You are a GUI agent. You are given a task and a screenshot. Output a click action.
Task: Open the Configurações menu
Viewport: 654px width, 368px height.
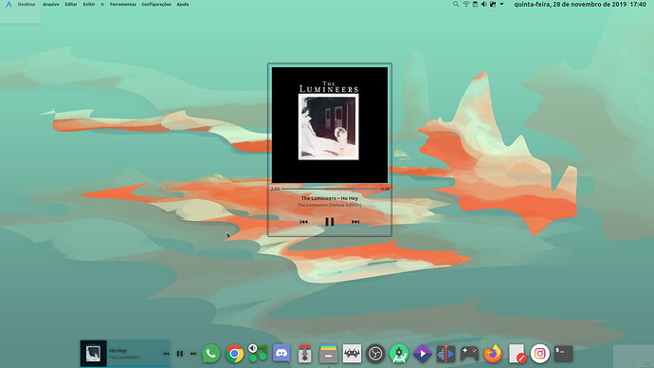click(156, 4)
